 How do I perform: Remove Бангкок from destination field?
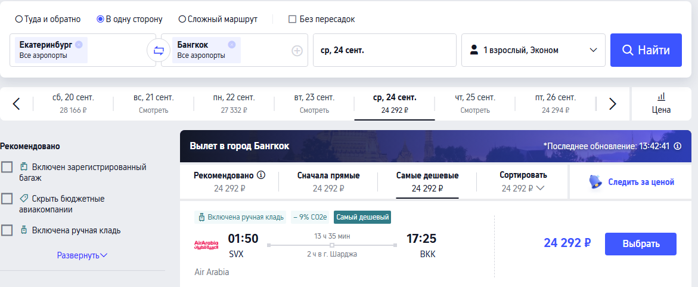(231, 44)
